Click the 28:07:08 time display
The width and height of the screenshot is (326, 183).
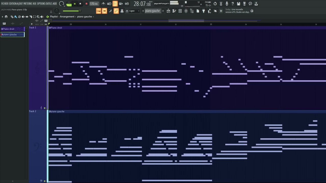pos(143,4)
